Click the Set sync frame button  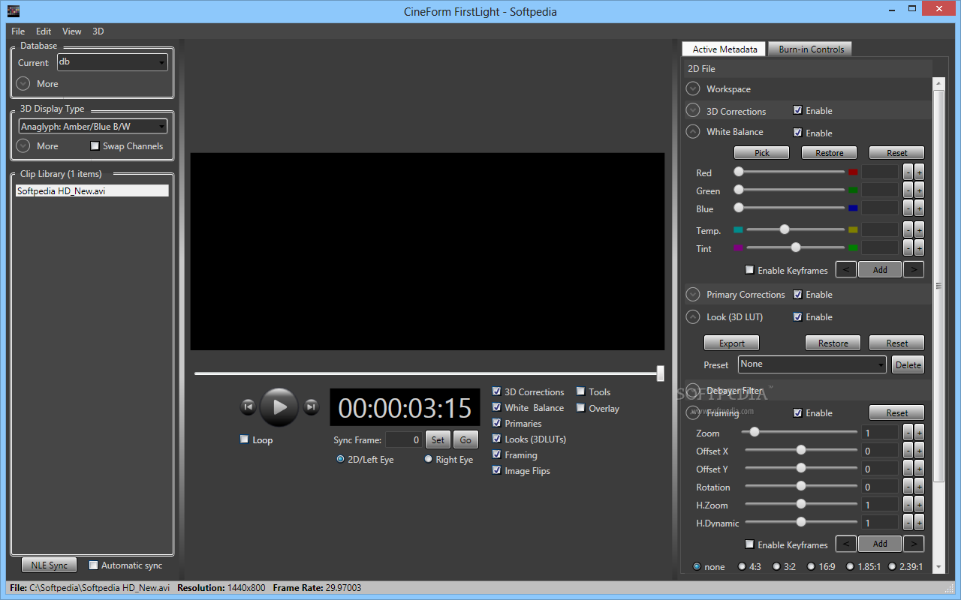click(438, 439)
